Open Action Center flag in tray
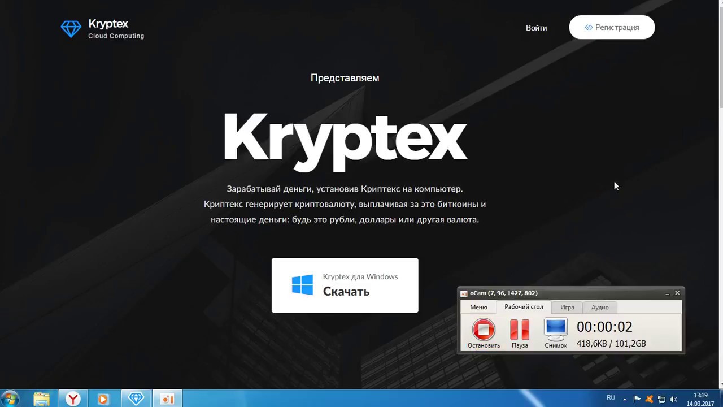The height and width of the screenshot is (407, 723). 637,399
